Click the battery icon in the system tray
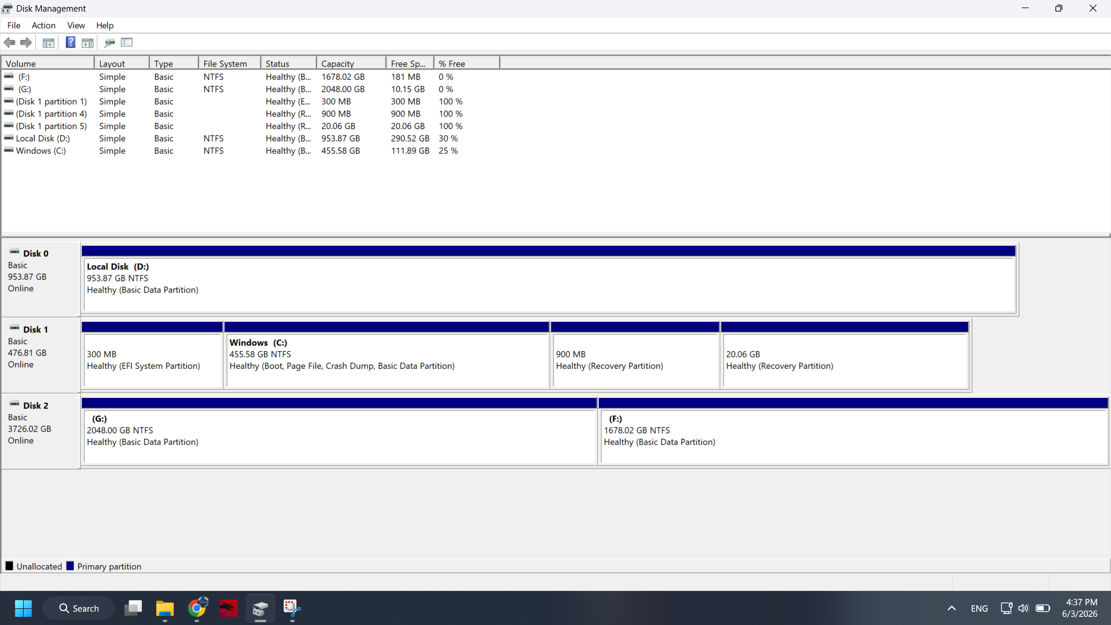 [x=1043, y=608]
